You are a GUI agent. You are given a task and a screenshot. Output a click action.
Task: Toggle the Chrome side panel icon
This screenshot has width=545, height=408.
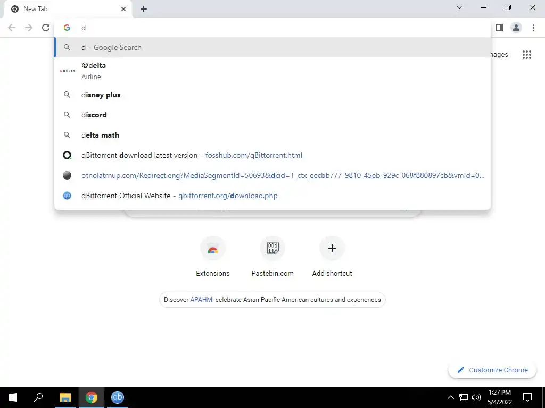[499, 28]
